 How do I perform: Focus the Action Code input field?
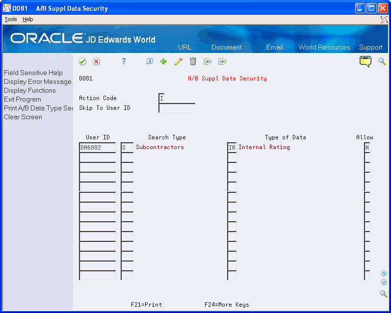coord(161,98)
